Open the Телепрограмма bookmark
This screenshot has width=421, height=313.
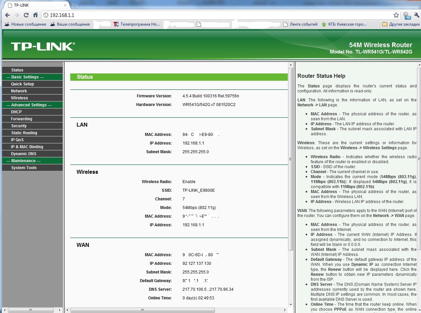coord(137,24)
